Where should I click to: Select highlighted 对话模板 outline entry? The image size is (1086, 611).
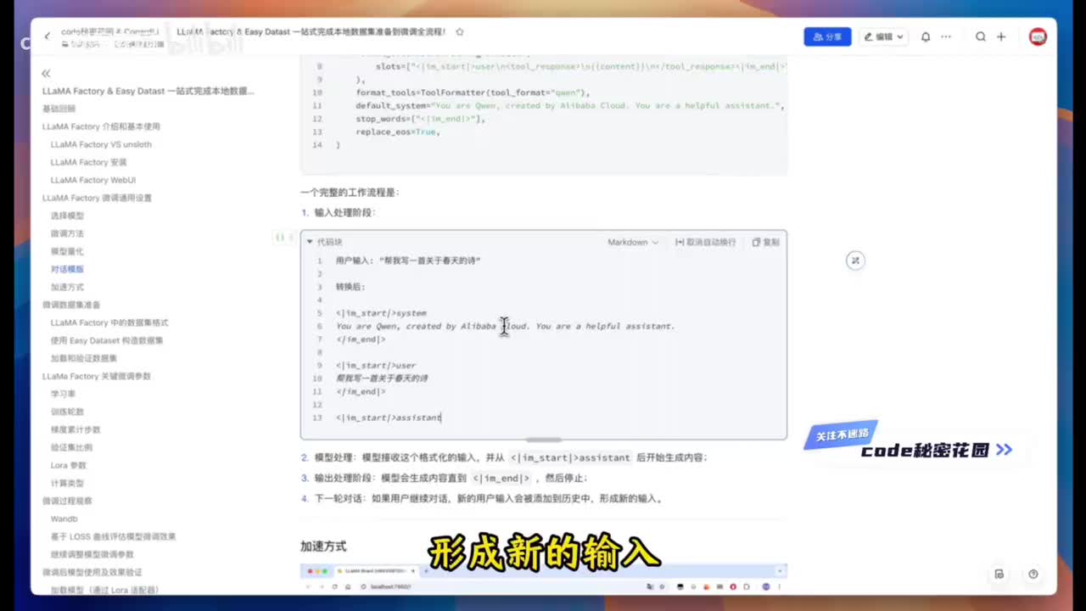(x=67, y=269)
